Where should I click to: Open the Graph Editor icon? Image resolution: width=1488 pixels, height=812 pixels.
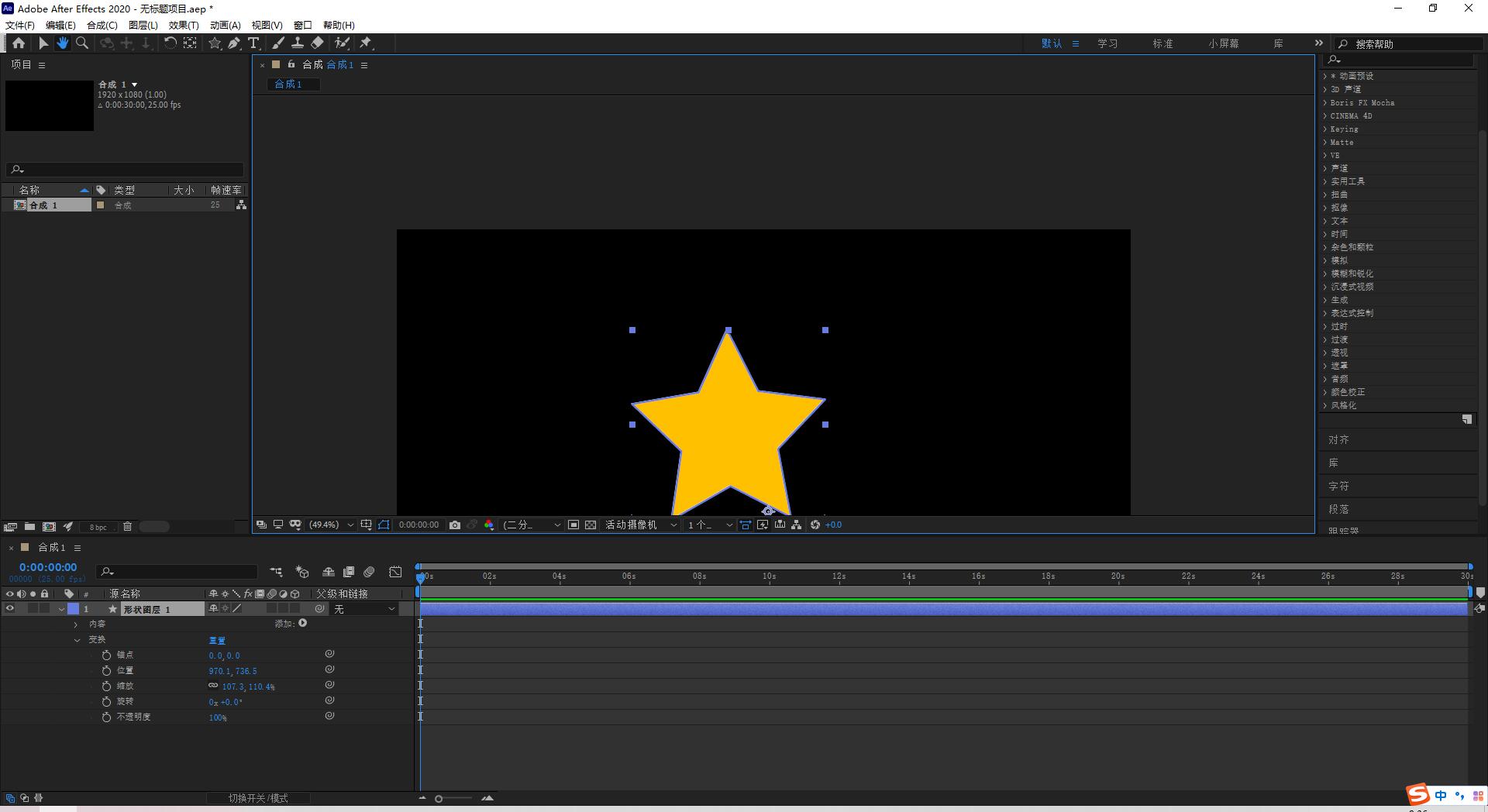395,572
